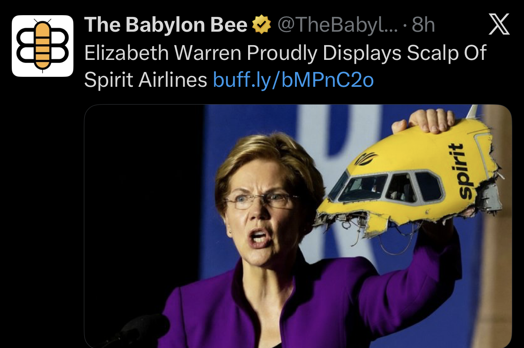Click the gold verified badge
Screen dimensions: 524x348
click(262, 26)
